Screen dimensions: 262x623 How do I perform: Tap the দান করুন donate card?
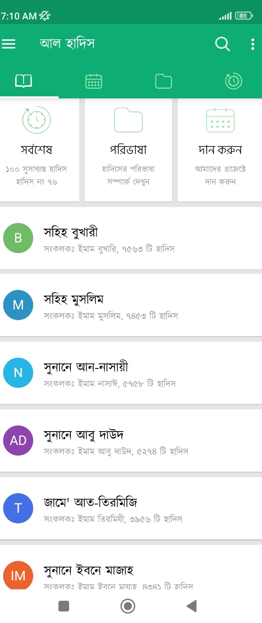click(x=220, y=150)
